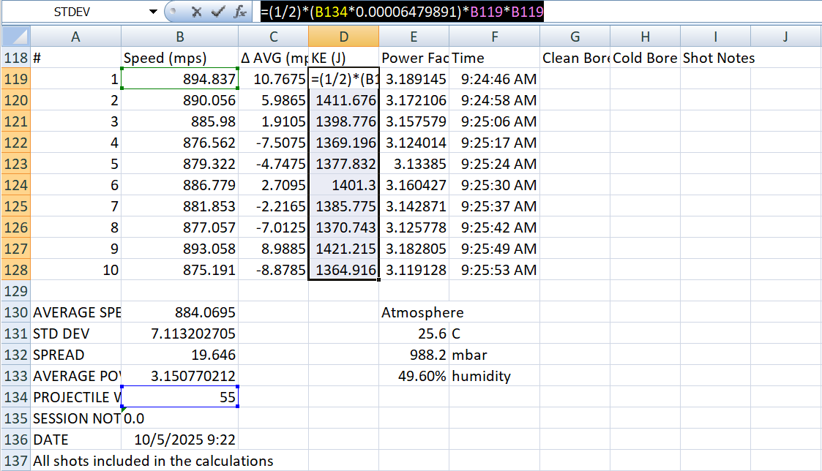Open Insert Function via the fx icon
822x471 pixels.
[x=239, y=12]
